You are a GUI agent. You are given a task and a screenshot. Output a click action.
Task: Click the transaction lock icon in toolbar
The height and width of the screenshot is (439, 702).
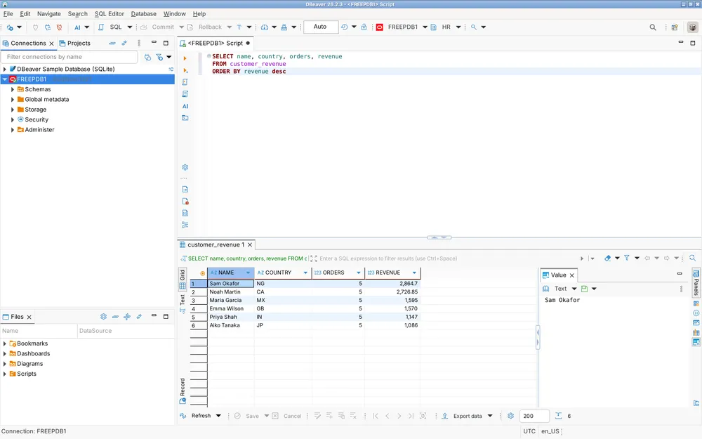coord(364,27)
